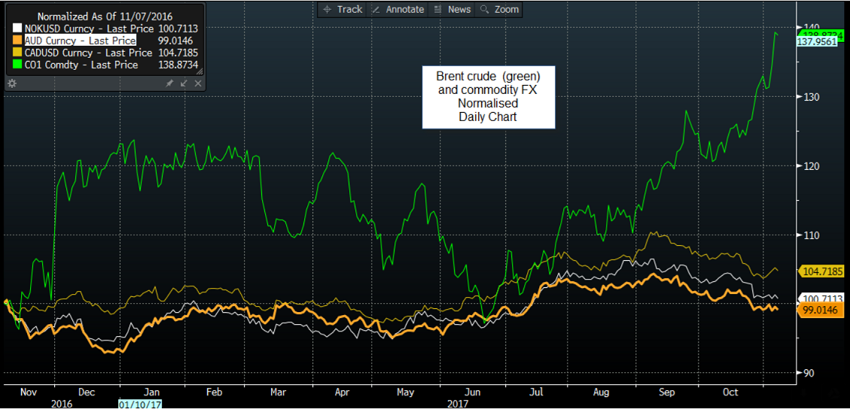The height and width of the screenshot is (412, 850).
Task: Enable the Zoom magnifier tool
Action: pos(499,9)
